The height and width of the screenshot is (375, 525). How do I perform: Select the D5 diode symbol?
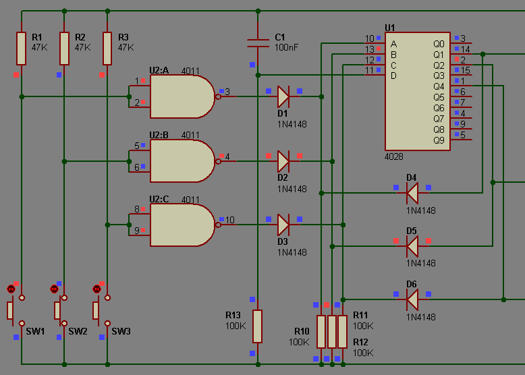tap(412, 246)
